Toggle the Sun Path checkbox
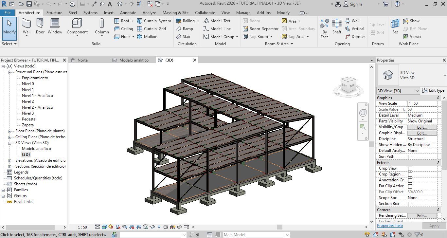The height and width of the screenshot is (238, 447). point(410,157)
